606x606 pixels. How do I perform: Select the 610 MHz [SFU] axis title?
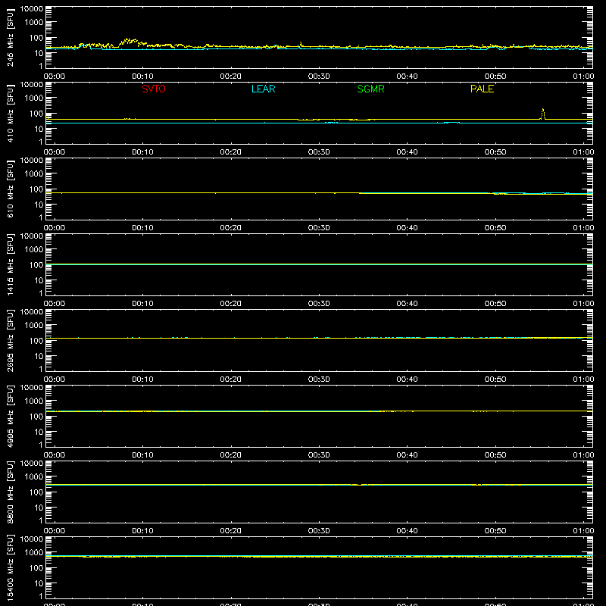(10, 189)
